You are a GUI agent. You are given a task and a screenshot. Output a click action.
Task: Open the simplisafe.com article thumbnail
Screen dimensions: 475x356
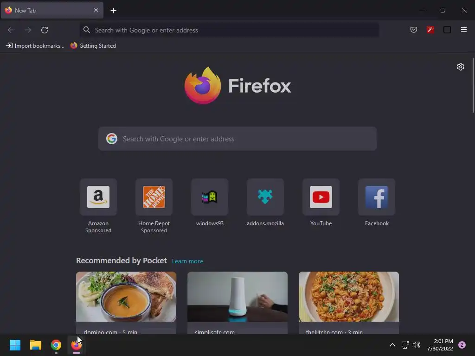237,297
